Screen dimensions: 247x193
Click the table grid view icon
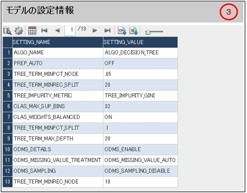pos(32,31)
